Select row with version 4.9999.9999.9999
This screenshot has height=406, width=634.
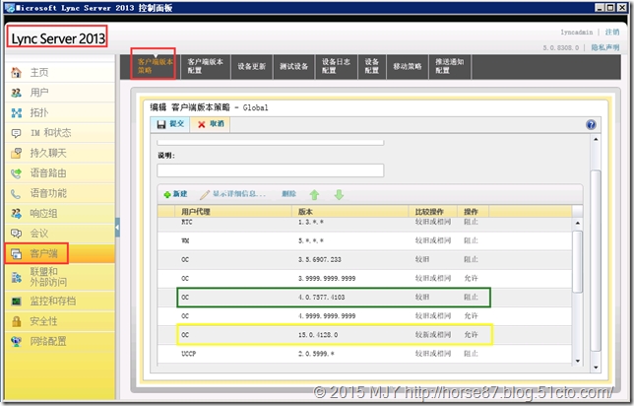coord(364,316)
